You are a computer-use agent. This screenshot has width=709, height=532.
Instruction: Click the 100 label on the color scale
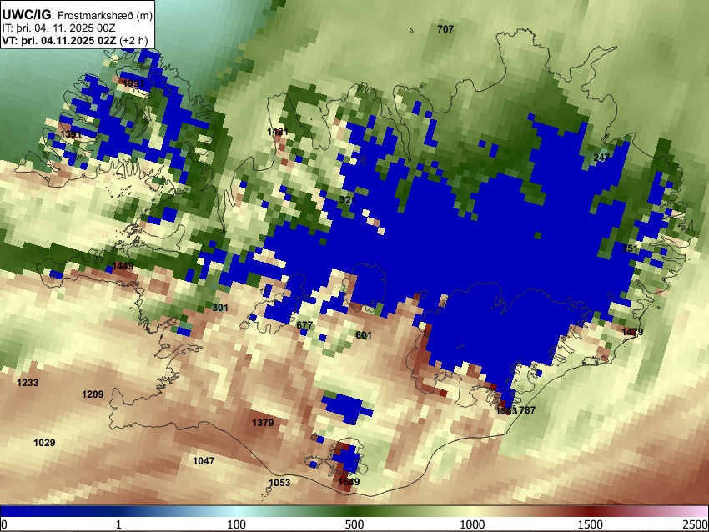pos(236,524)
